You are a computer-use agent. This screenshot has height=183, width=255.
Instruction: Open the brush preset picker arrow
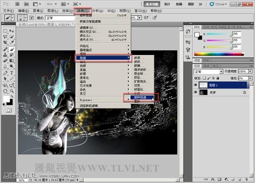[x=25, y=17]
